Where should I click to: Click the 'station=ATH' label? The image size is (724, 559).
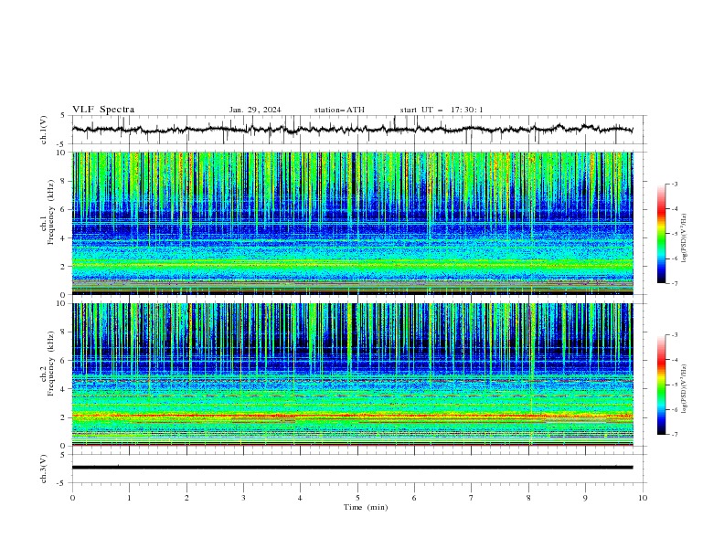click(x=339, y=110)
